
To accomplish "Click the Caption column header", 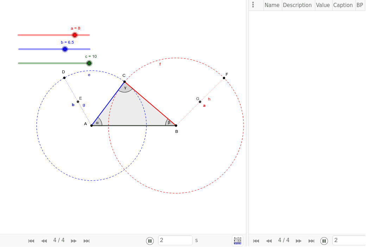I will pos(343,5).
